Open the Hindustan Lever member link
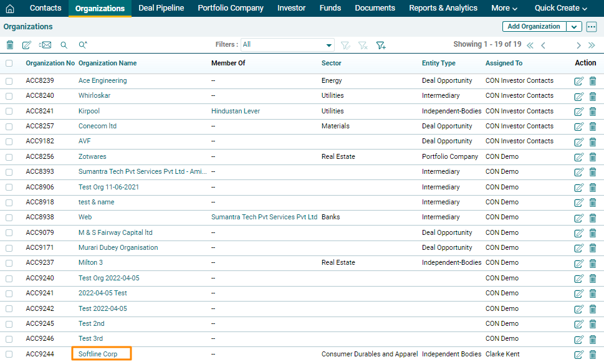 [x=236, y=111]
